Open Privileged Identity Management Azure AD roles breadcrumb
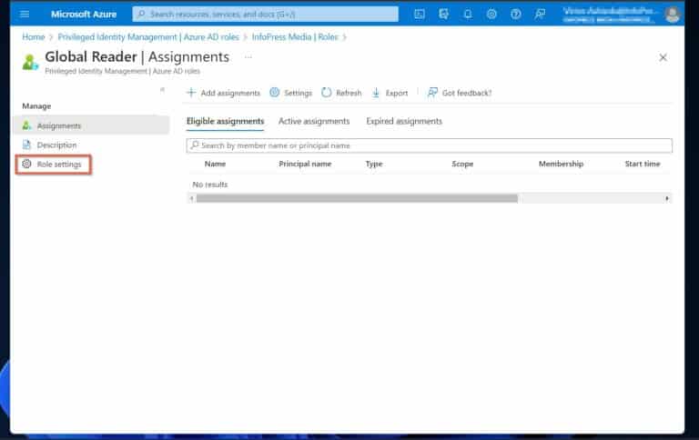This screenshot has width=699, height=440. pos(148,37)
